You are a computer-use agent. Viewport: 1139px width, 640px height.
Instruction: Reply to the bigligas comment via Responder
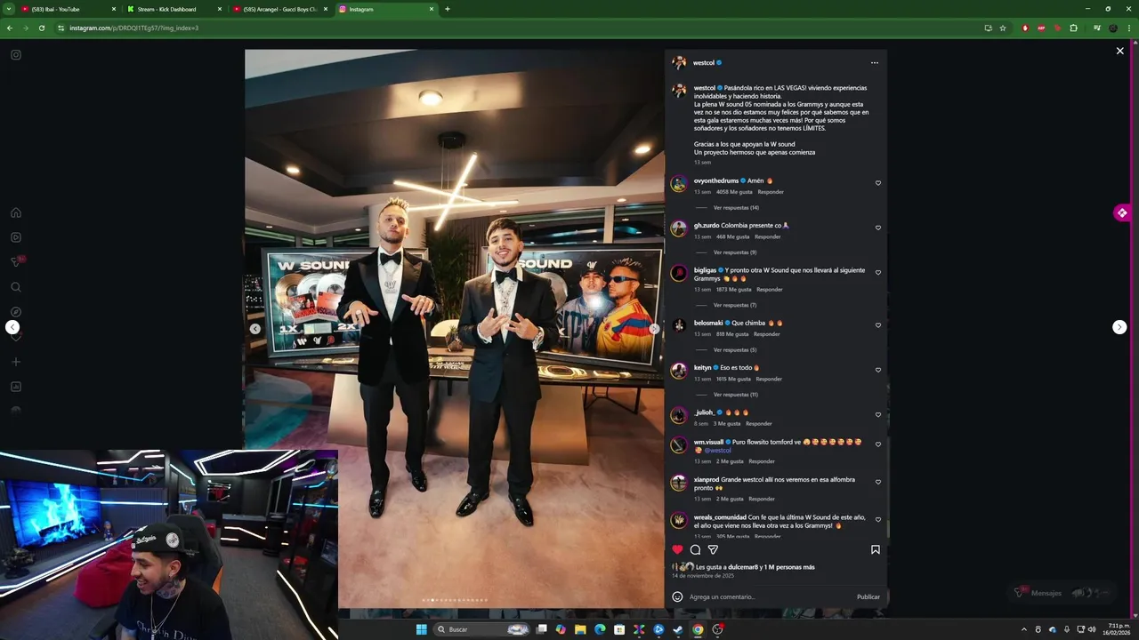(x=770, y=289)
